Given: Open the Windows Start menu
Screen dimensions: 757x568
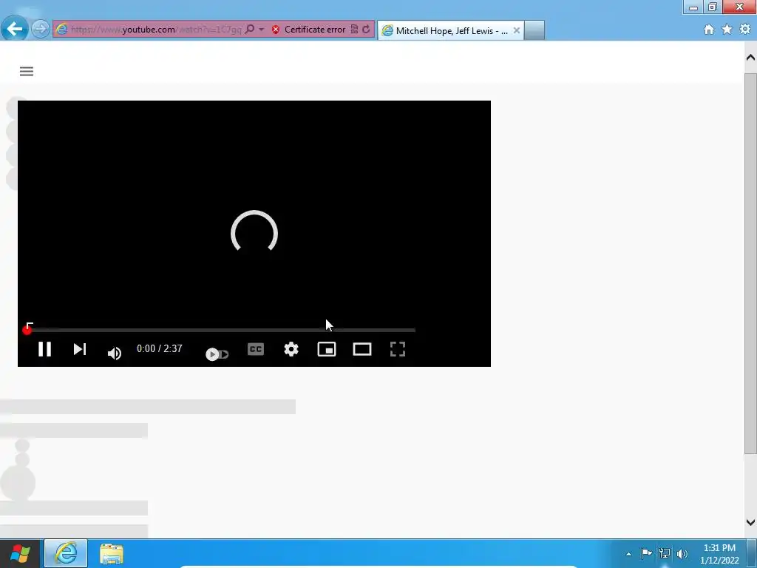Looking at the screenshot, I should (x=20, y=553).
